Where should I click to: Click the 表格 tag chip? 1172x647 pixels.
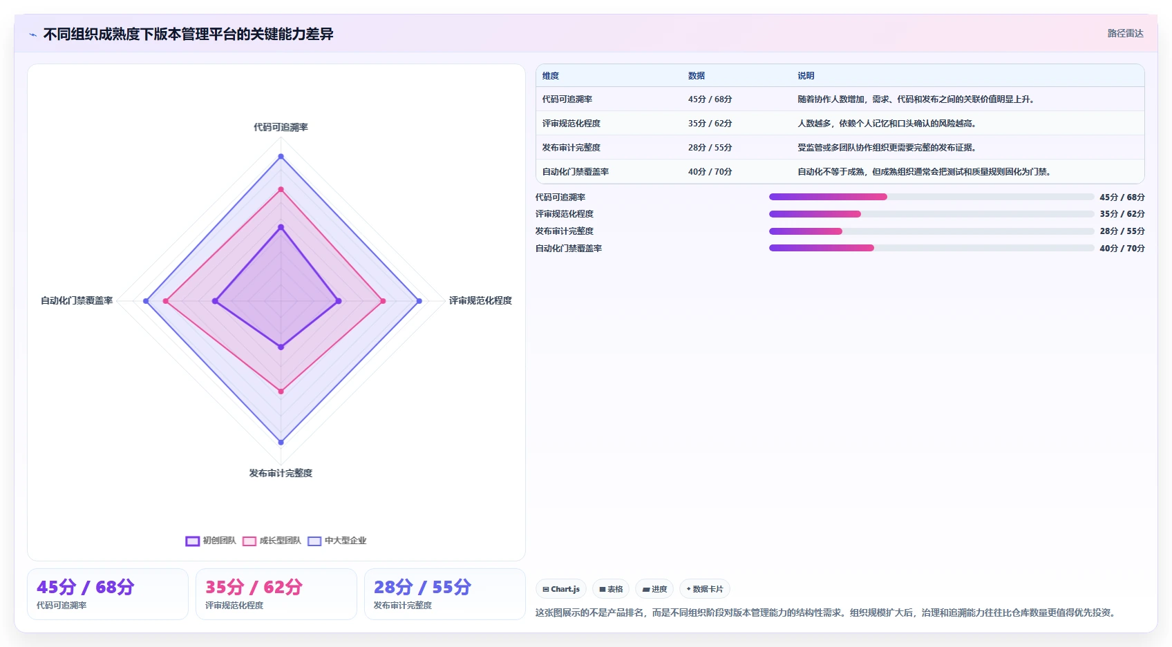pos(611,589)
